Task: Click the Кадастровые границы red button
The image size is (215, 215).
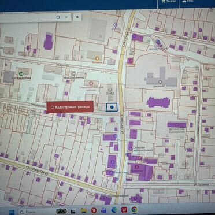Action: tap(70, 107)
